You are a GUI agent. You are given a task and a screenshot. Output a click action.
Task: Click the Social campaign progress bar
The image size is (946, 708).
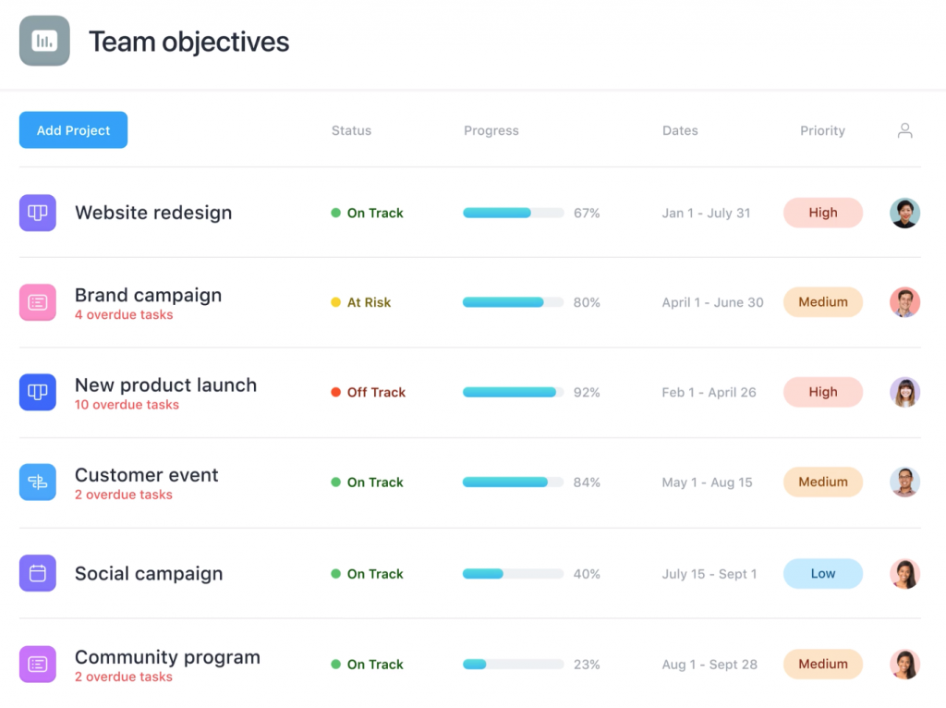click(x=512, y=573)
